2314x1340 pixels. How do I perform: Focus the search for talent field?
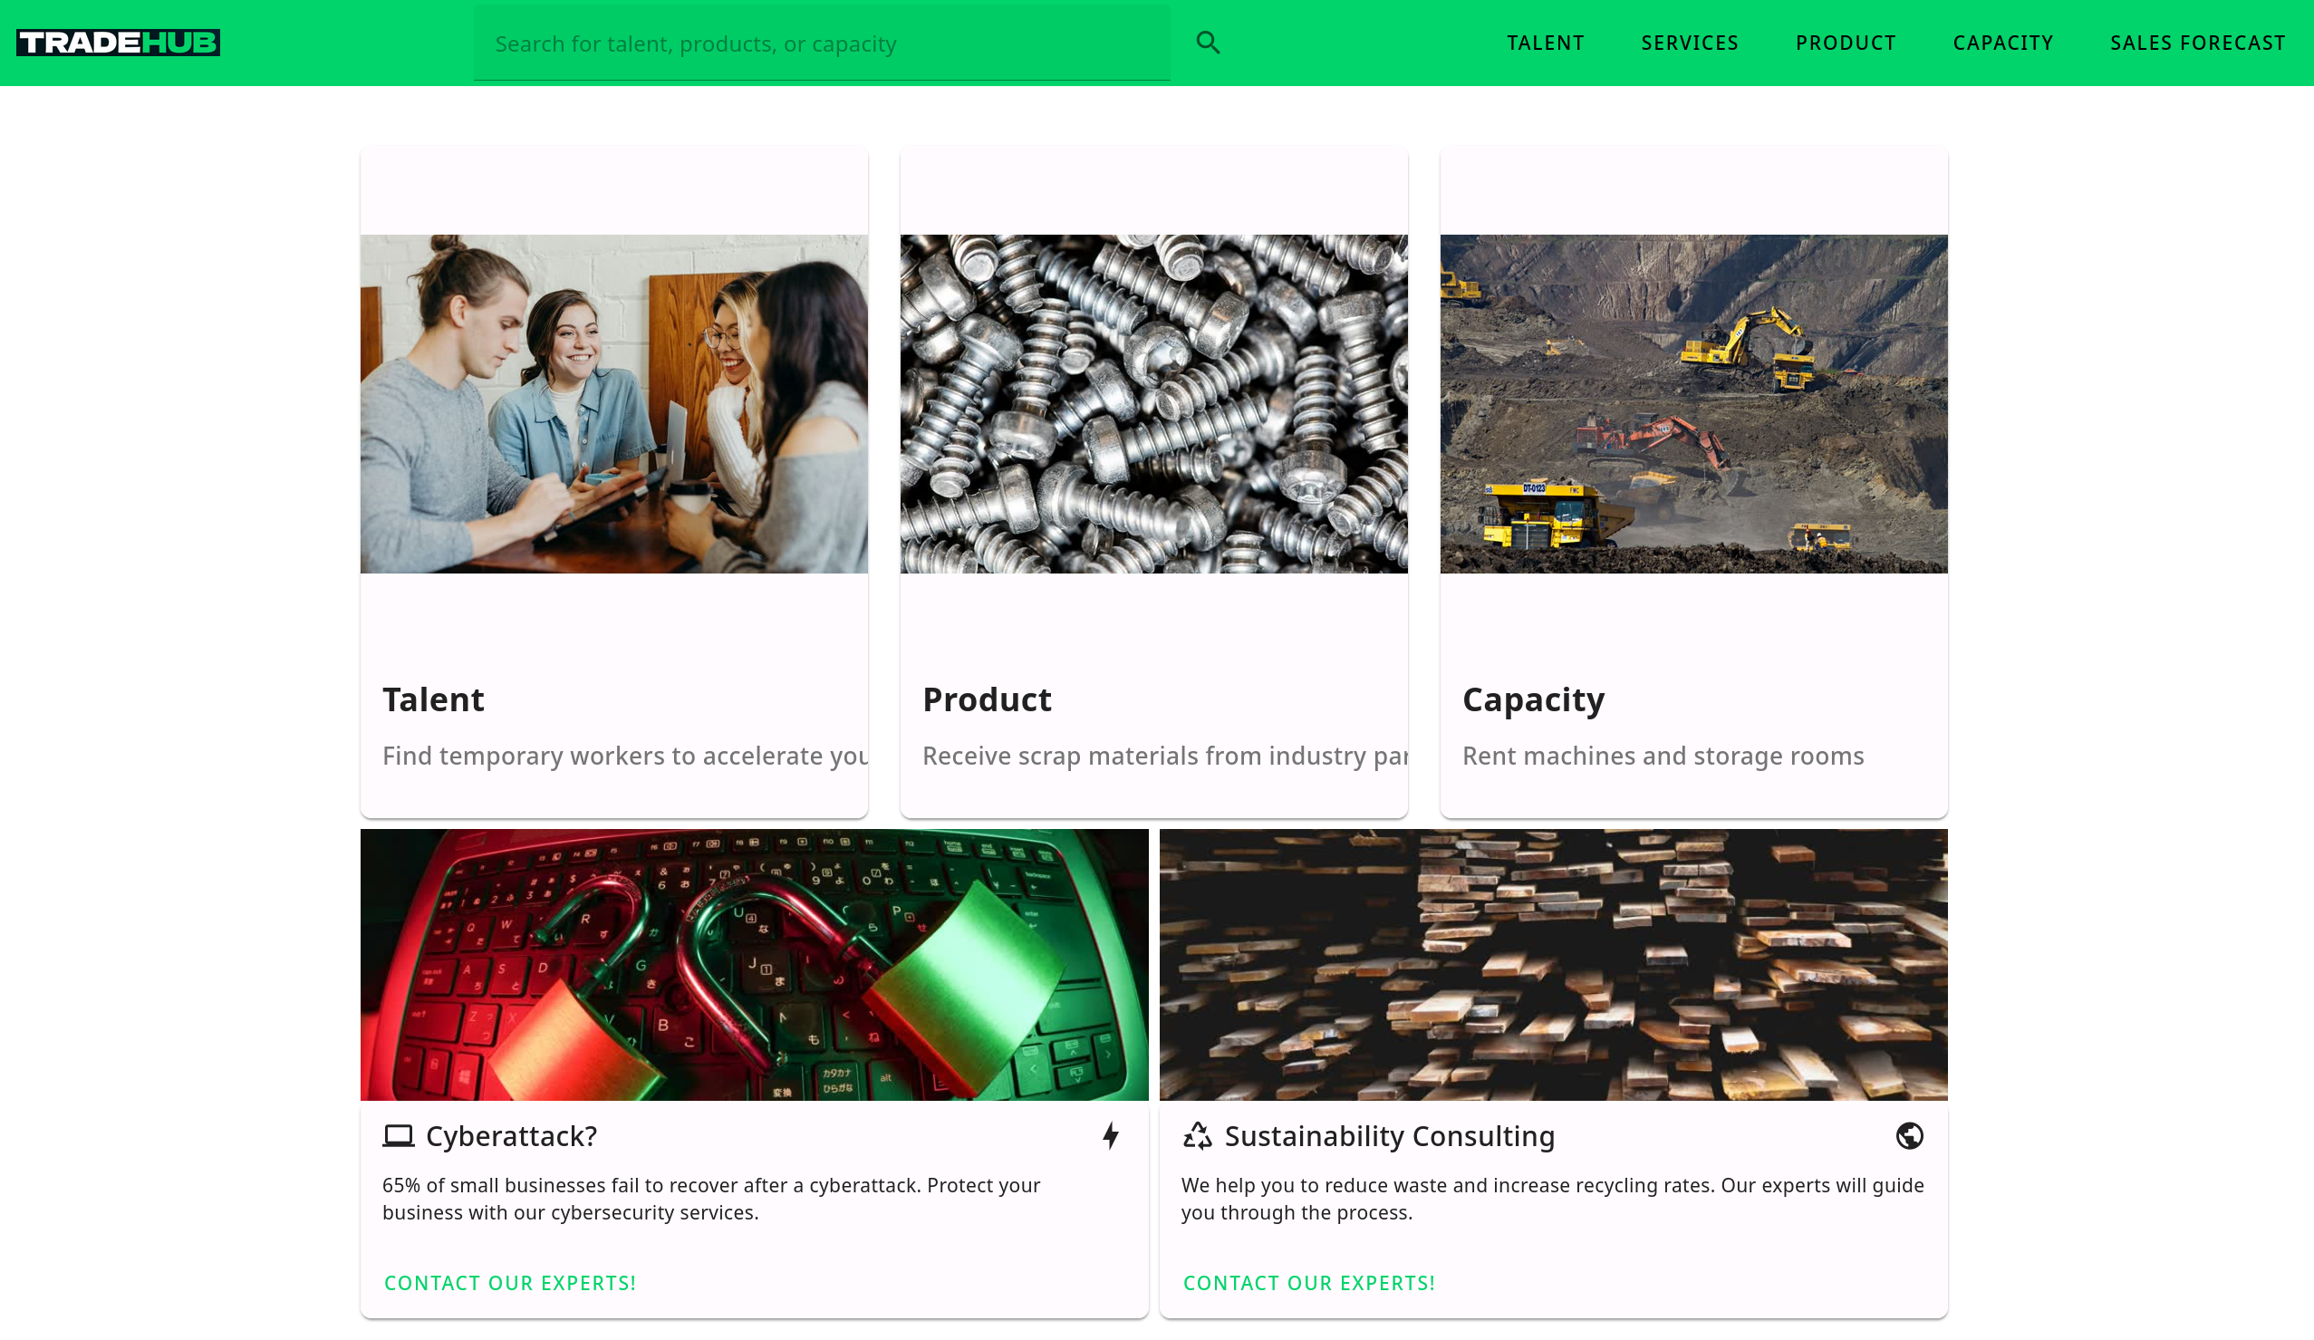[822, 43]
